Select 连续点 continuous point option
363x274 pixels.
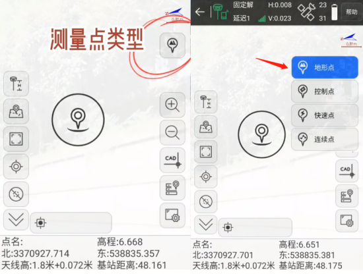[x=325, y=139]
